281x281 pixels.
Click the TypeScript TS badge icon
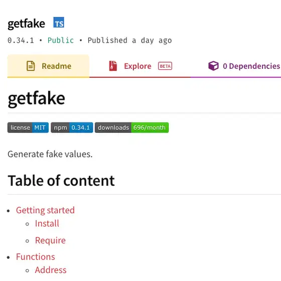pyautogui.click(x=59, y=23)
